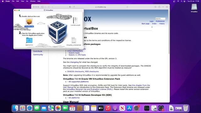
Task: Open Trash from the Dock
Action: (x=186, y=108)
